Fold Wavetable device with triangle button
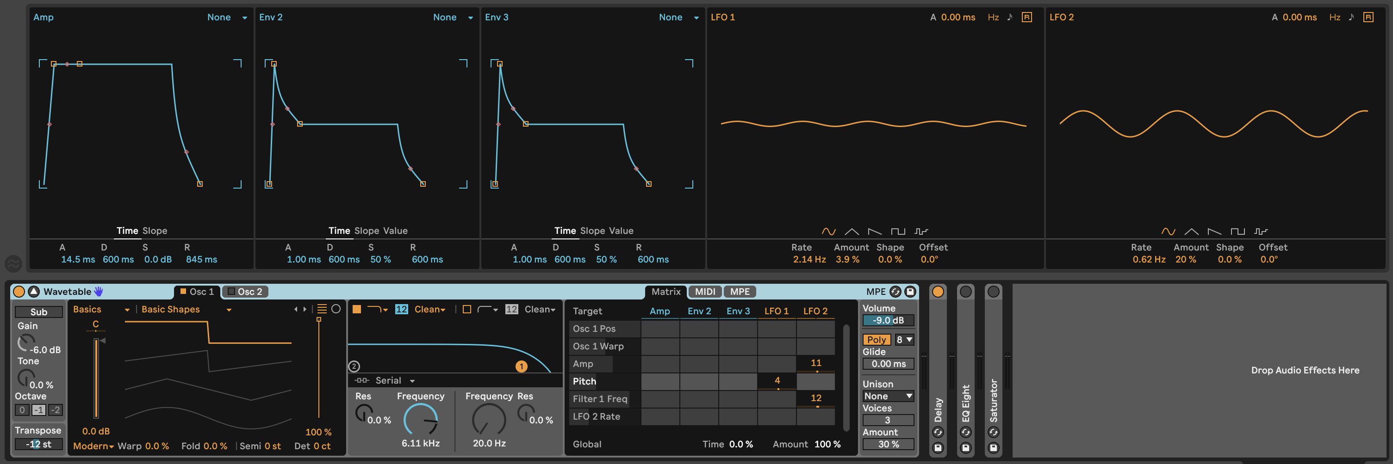The width and height of the screenshot is (1393, 464). point(33,292)
